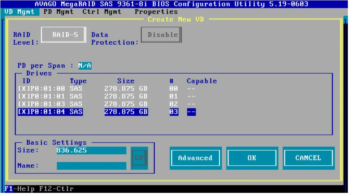Image resolution: width=349 pixels, height=194 pixels.
Task: Click the Type column header
Action: click(78, 81)
